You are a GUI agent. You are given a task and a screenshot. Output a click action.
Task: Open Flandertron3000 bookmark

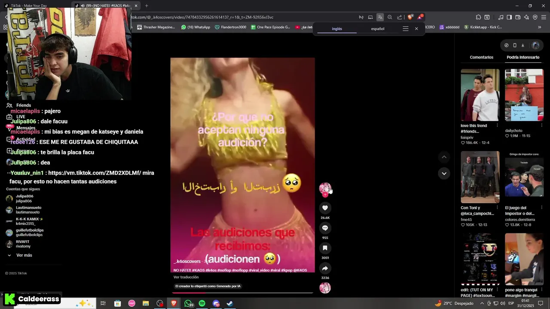point(230,27)
